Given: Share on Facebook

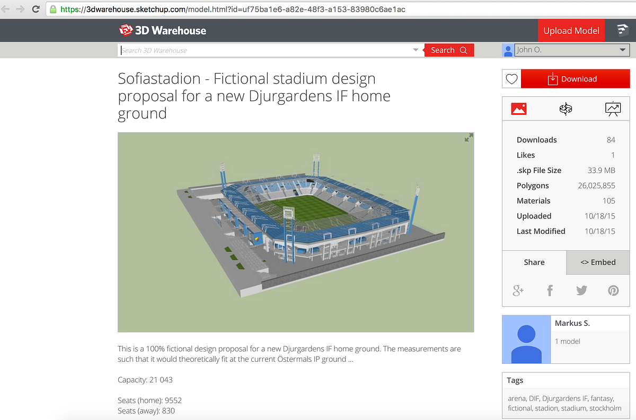Looking at the screenshot, I should coord(550,290).
